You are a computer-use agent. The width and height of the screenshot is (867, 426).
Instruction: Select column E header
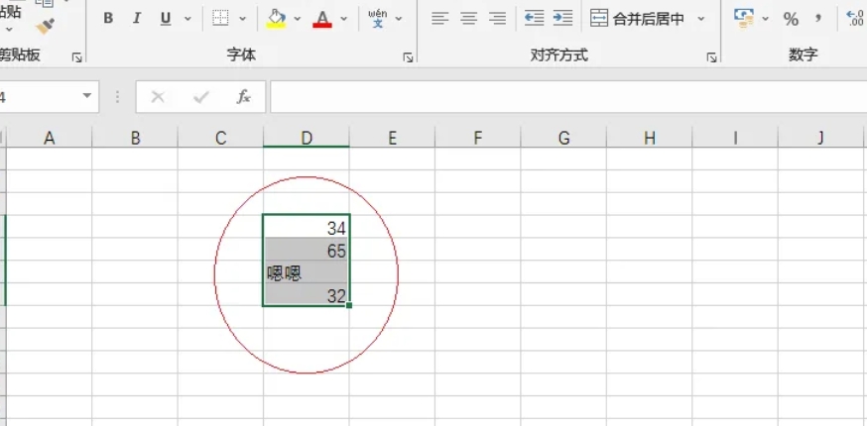[x=392, y=138]
